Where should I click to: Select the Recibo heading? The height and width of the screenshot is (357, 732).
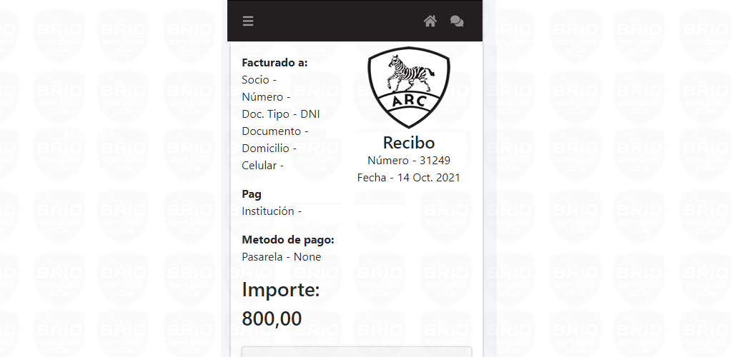tap(408, 142)
